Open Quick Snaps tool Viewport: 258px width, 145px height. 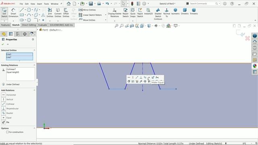click(x=133, y=13)
